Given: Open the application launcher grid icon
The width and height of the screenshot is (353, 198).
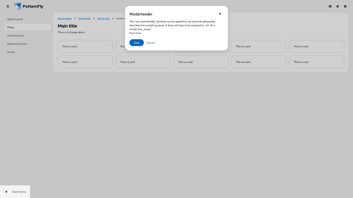Looking at the screenshot, I should (x=330, y=7).
